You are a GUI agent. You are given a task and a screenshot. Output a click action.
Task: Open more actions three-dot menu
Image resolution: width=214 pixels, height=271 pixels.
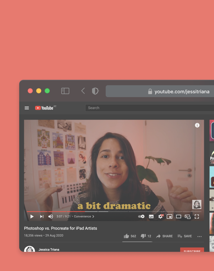[x=200, y=237]
